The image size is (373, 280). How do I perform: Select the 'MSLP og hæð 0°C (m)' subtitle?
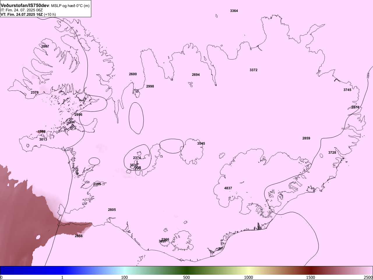click(x=70, y=6)
